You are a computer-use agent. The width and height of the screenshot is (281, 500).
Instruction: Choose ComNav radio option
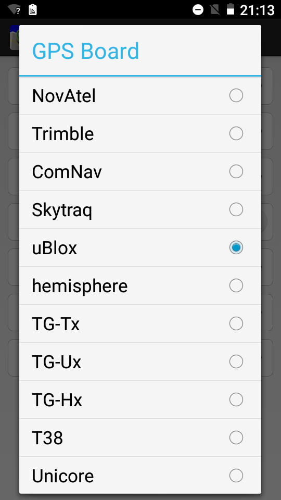tap(236, 171)
